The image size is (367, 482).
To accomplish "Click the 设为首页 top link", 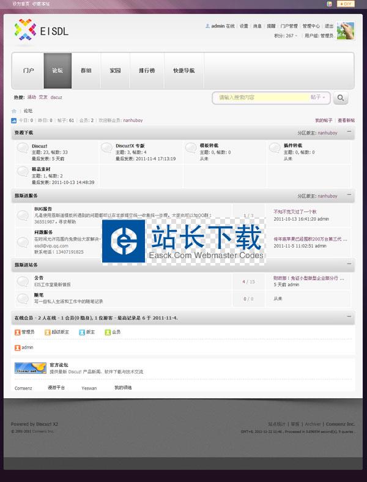I will 21,4.
